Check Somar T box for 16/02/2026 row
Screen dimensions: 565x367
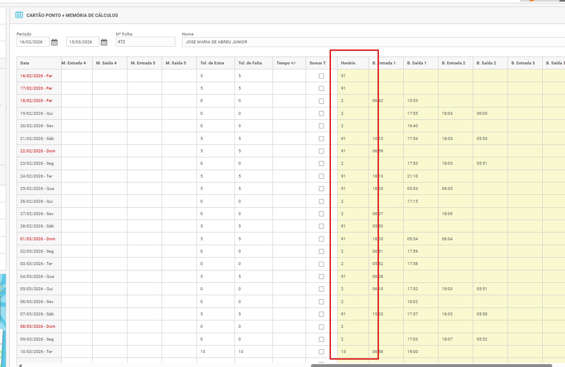click(321, 76)
